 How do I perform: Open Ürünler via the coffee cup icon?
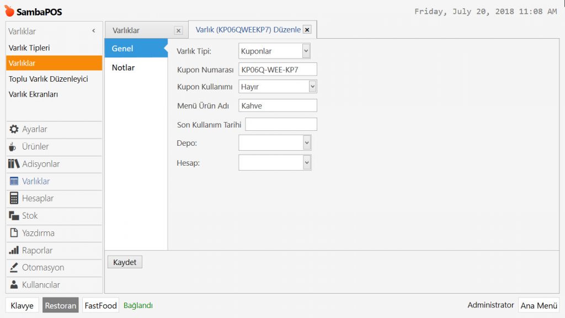point(13,147)
